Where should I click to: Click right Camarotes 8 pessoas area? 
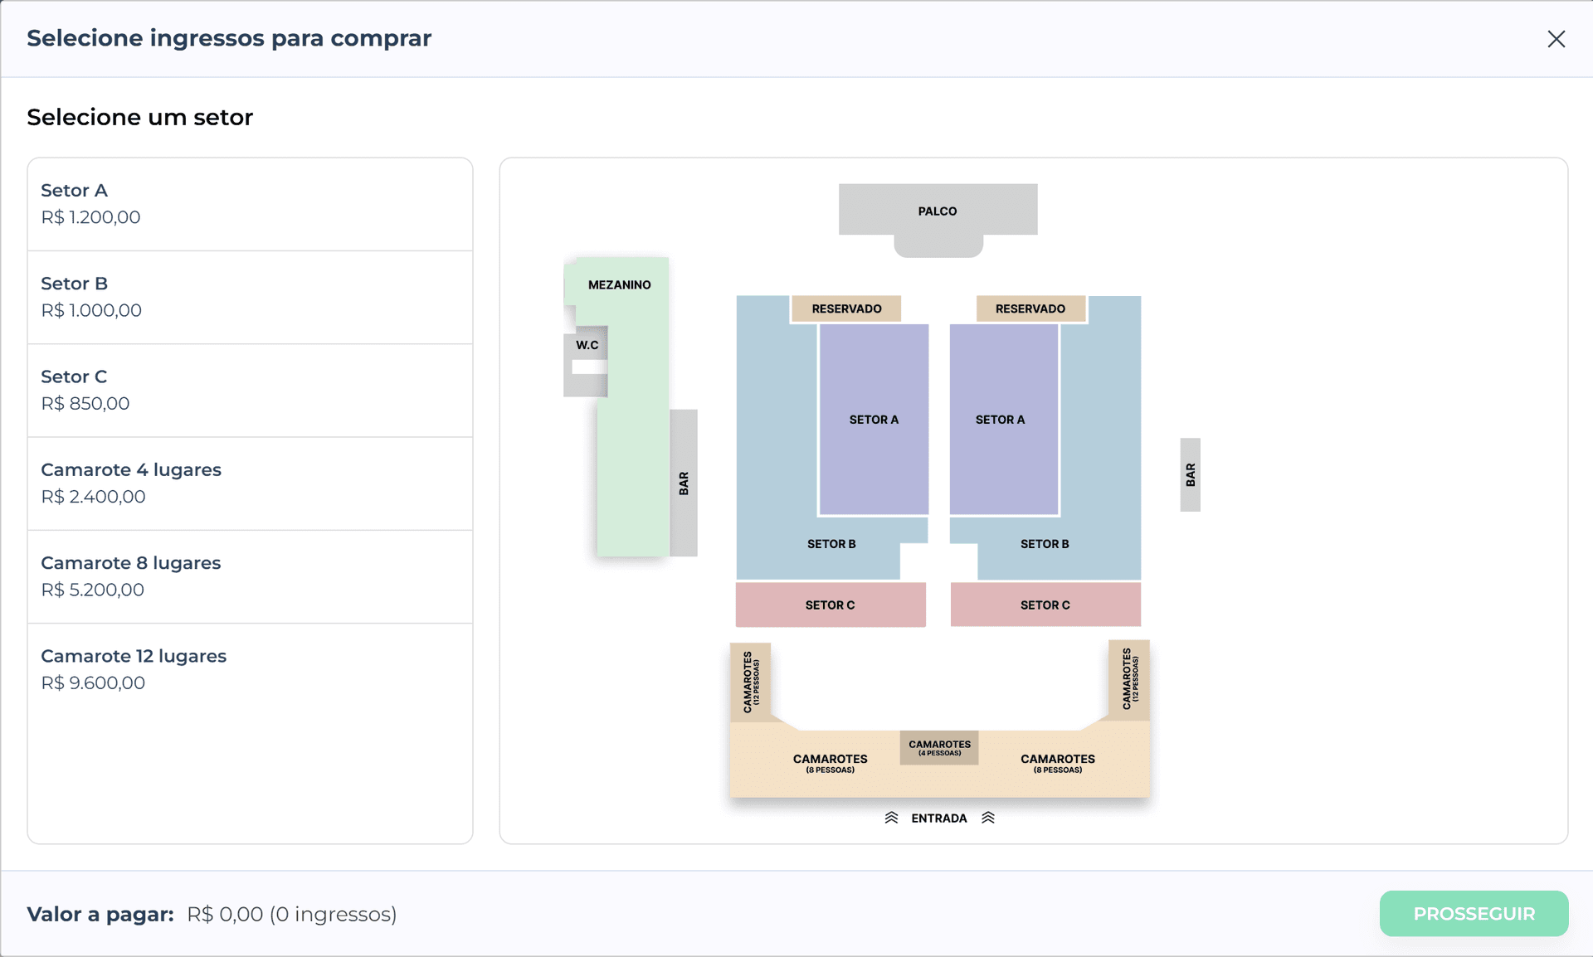click(1058, 764)
